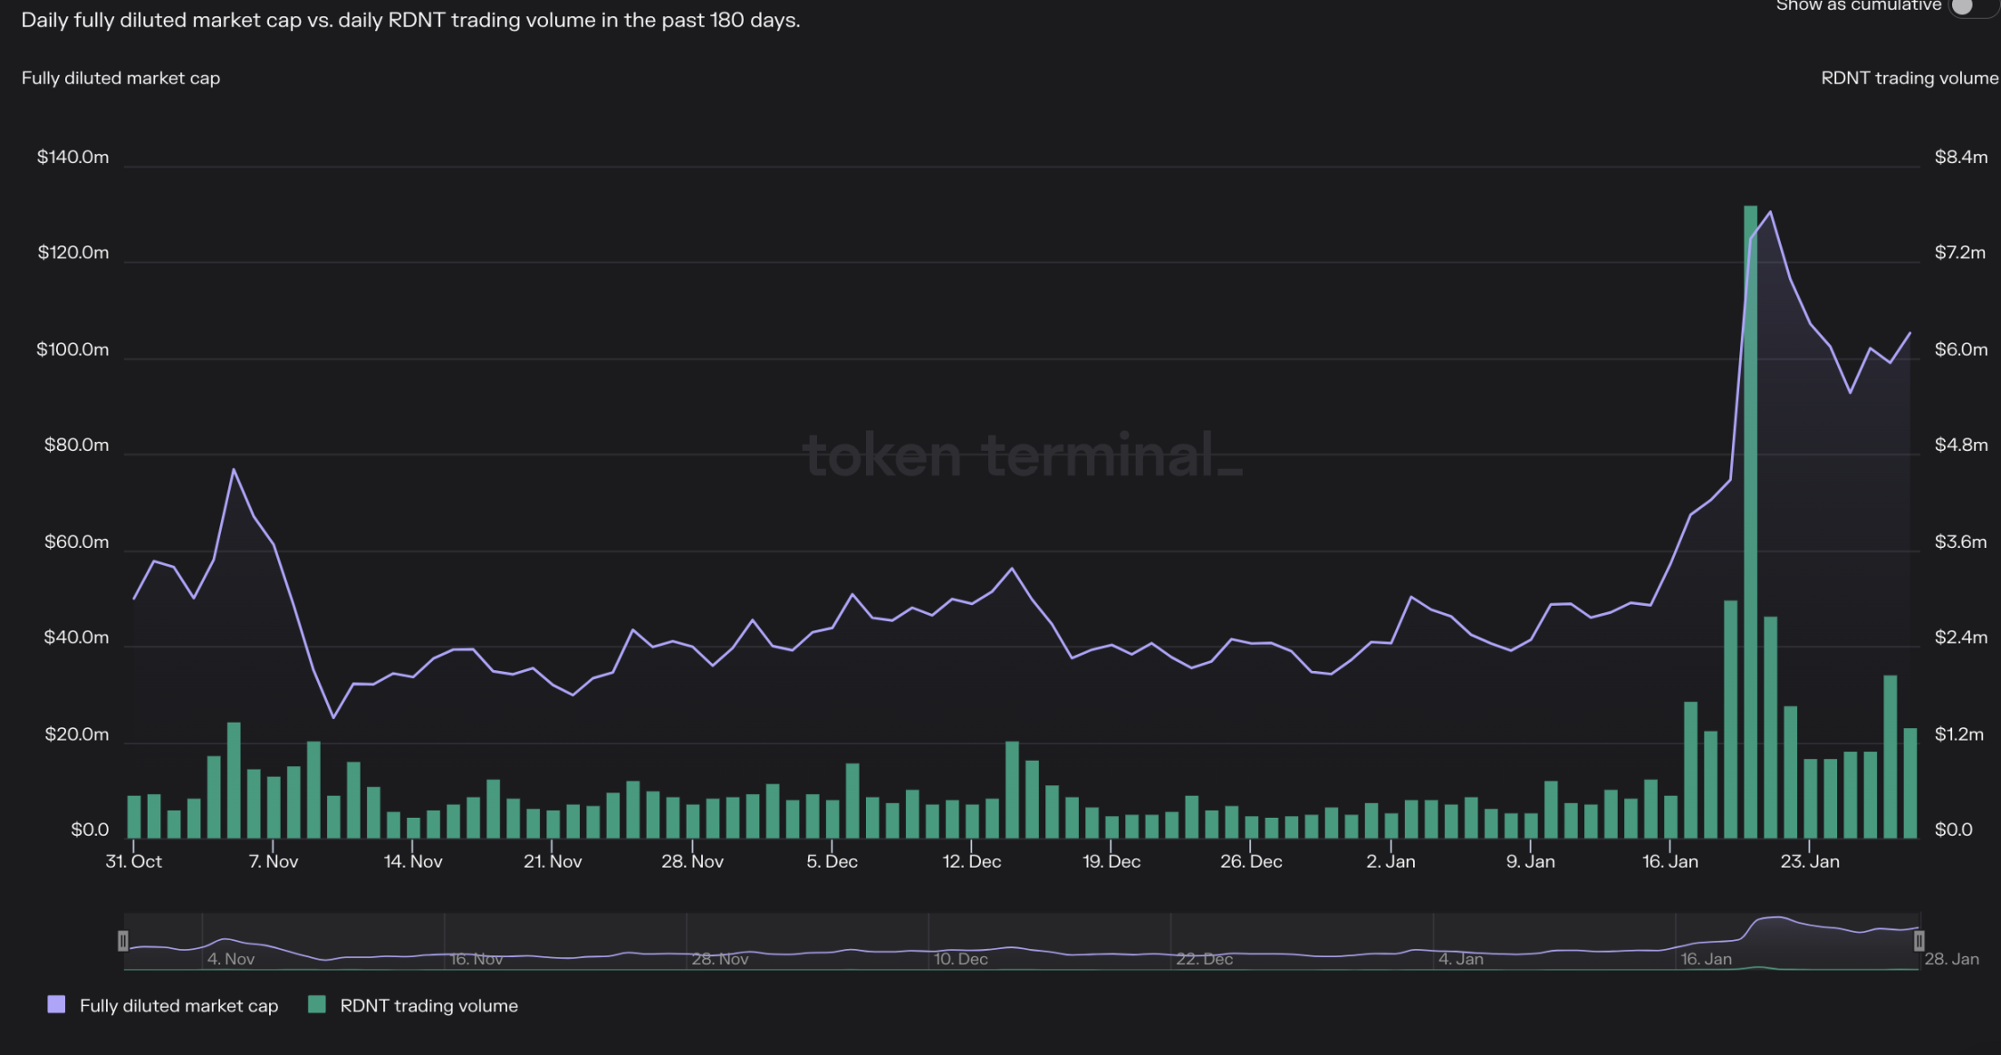Click the Fully diluted market cap axis title
2001x1055 pixels.
(120, 79)
